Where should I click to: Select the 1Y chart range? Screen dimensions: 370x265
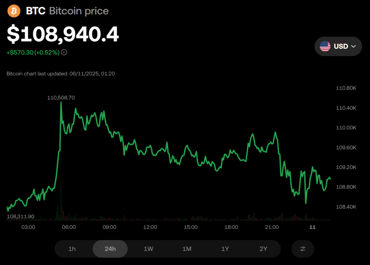225,249
